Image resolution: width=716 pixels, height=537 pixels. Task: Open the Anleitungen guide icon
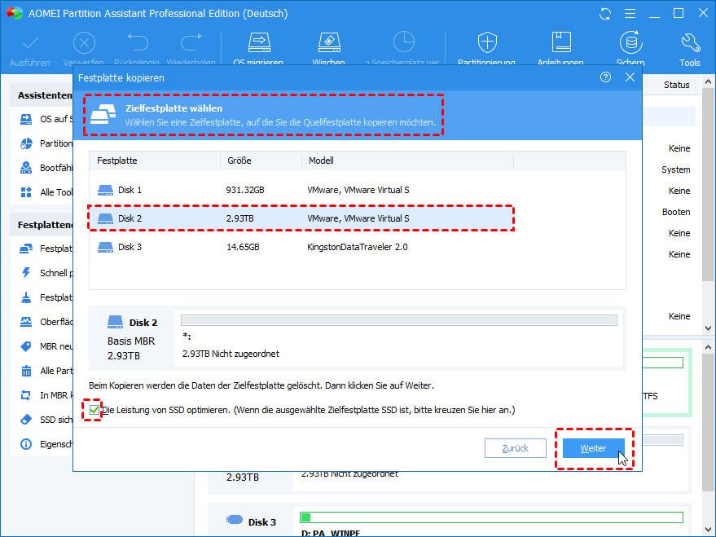click(x=560, y=43)
